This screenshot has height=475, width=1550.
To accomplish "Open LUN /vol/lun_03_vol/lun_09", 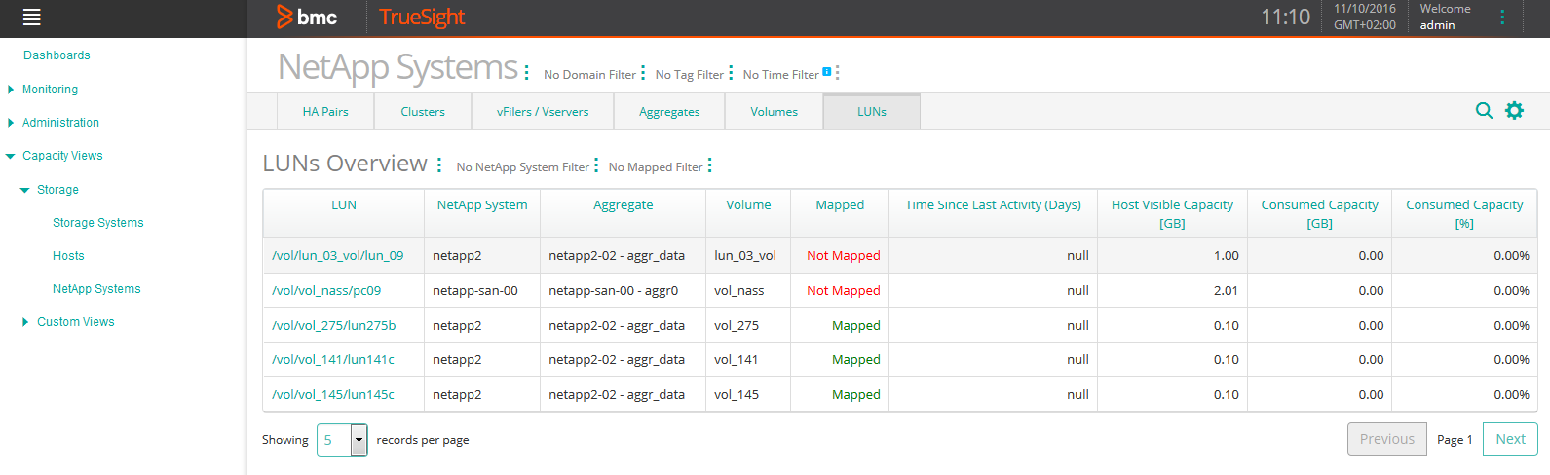I will click(x=337, y=256).
